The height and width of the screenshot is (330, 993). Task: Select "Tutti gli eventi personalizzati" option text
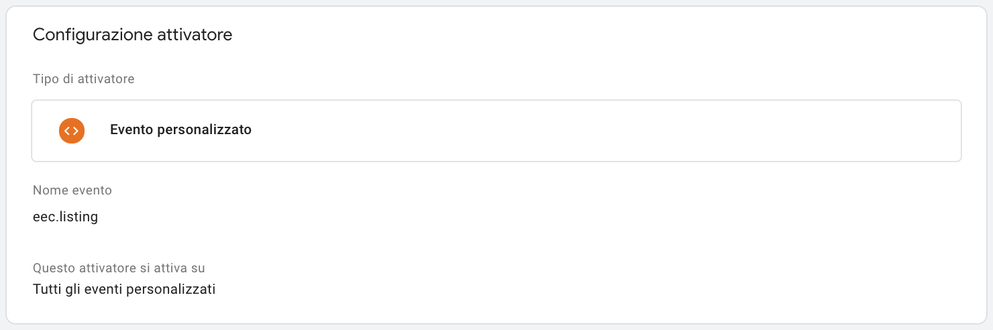[124, 290]
